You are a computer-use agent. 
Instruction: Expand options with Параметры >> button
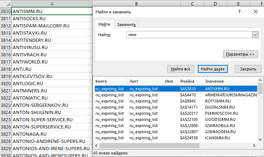(x=240, y=54)
